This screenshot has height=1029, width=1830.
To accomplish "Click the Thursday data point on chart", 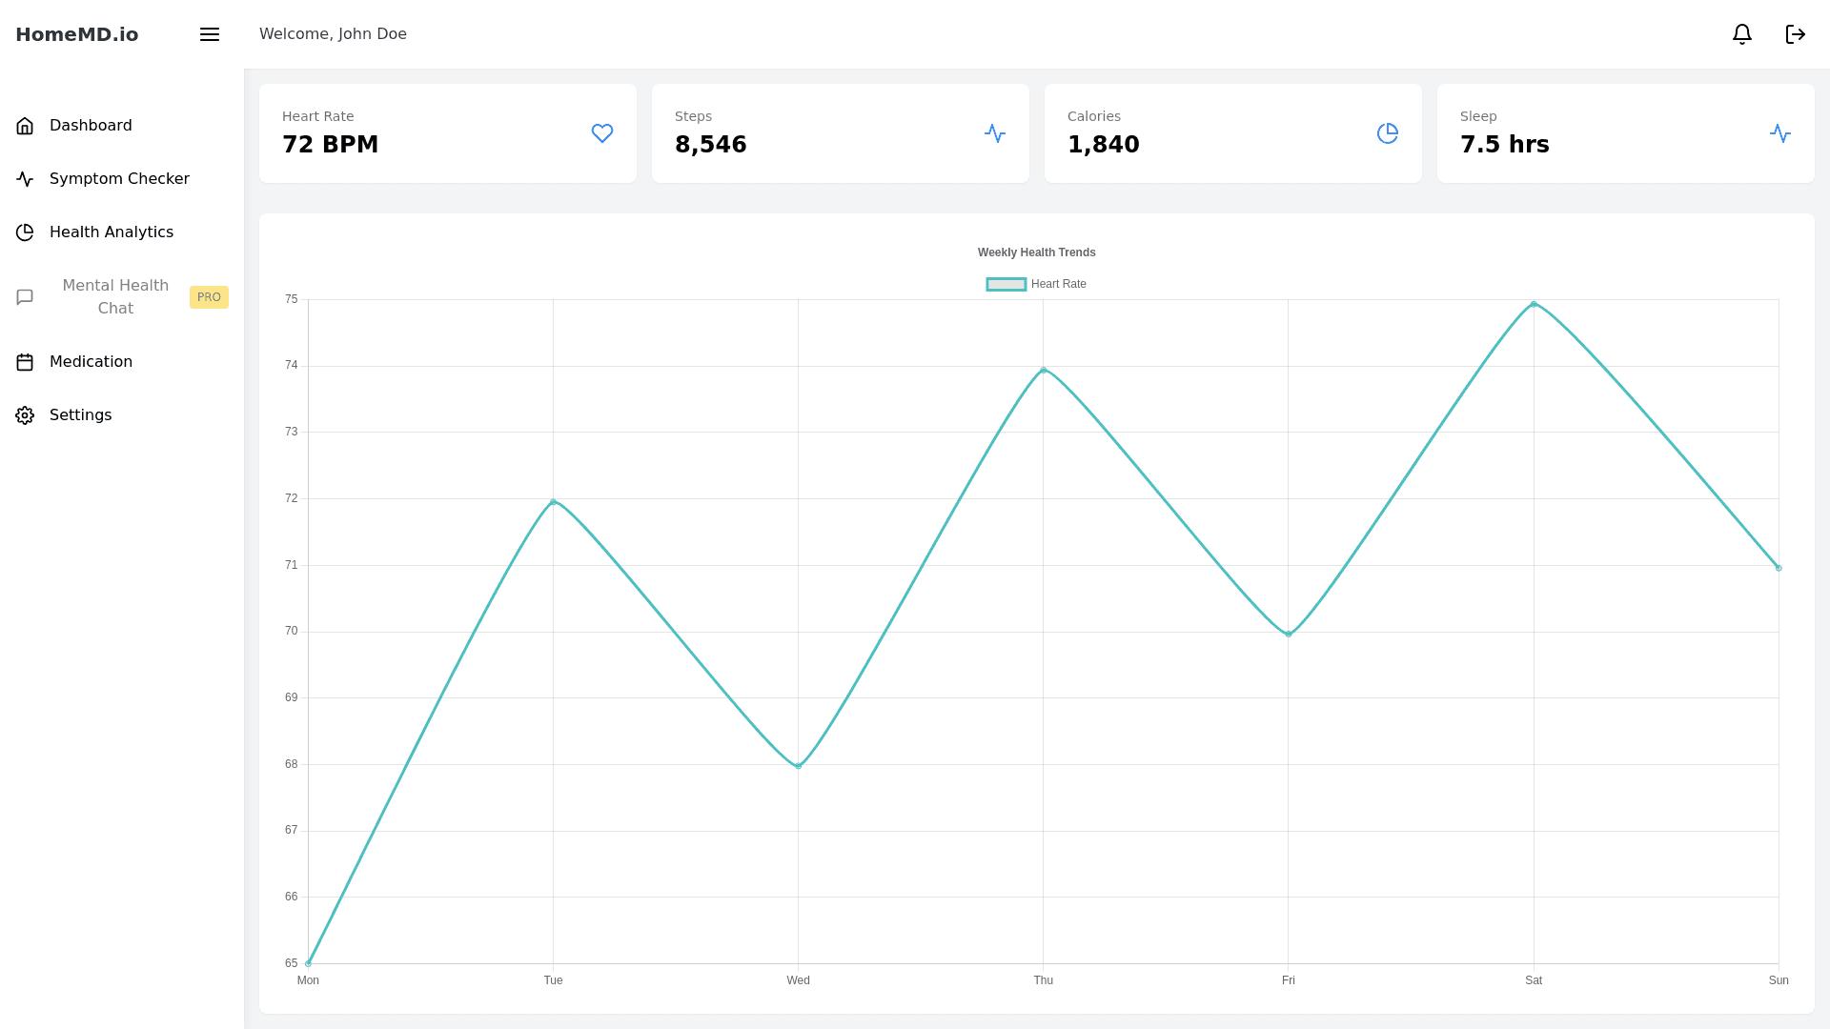I will coord(1043,370).
